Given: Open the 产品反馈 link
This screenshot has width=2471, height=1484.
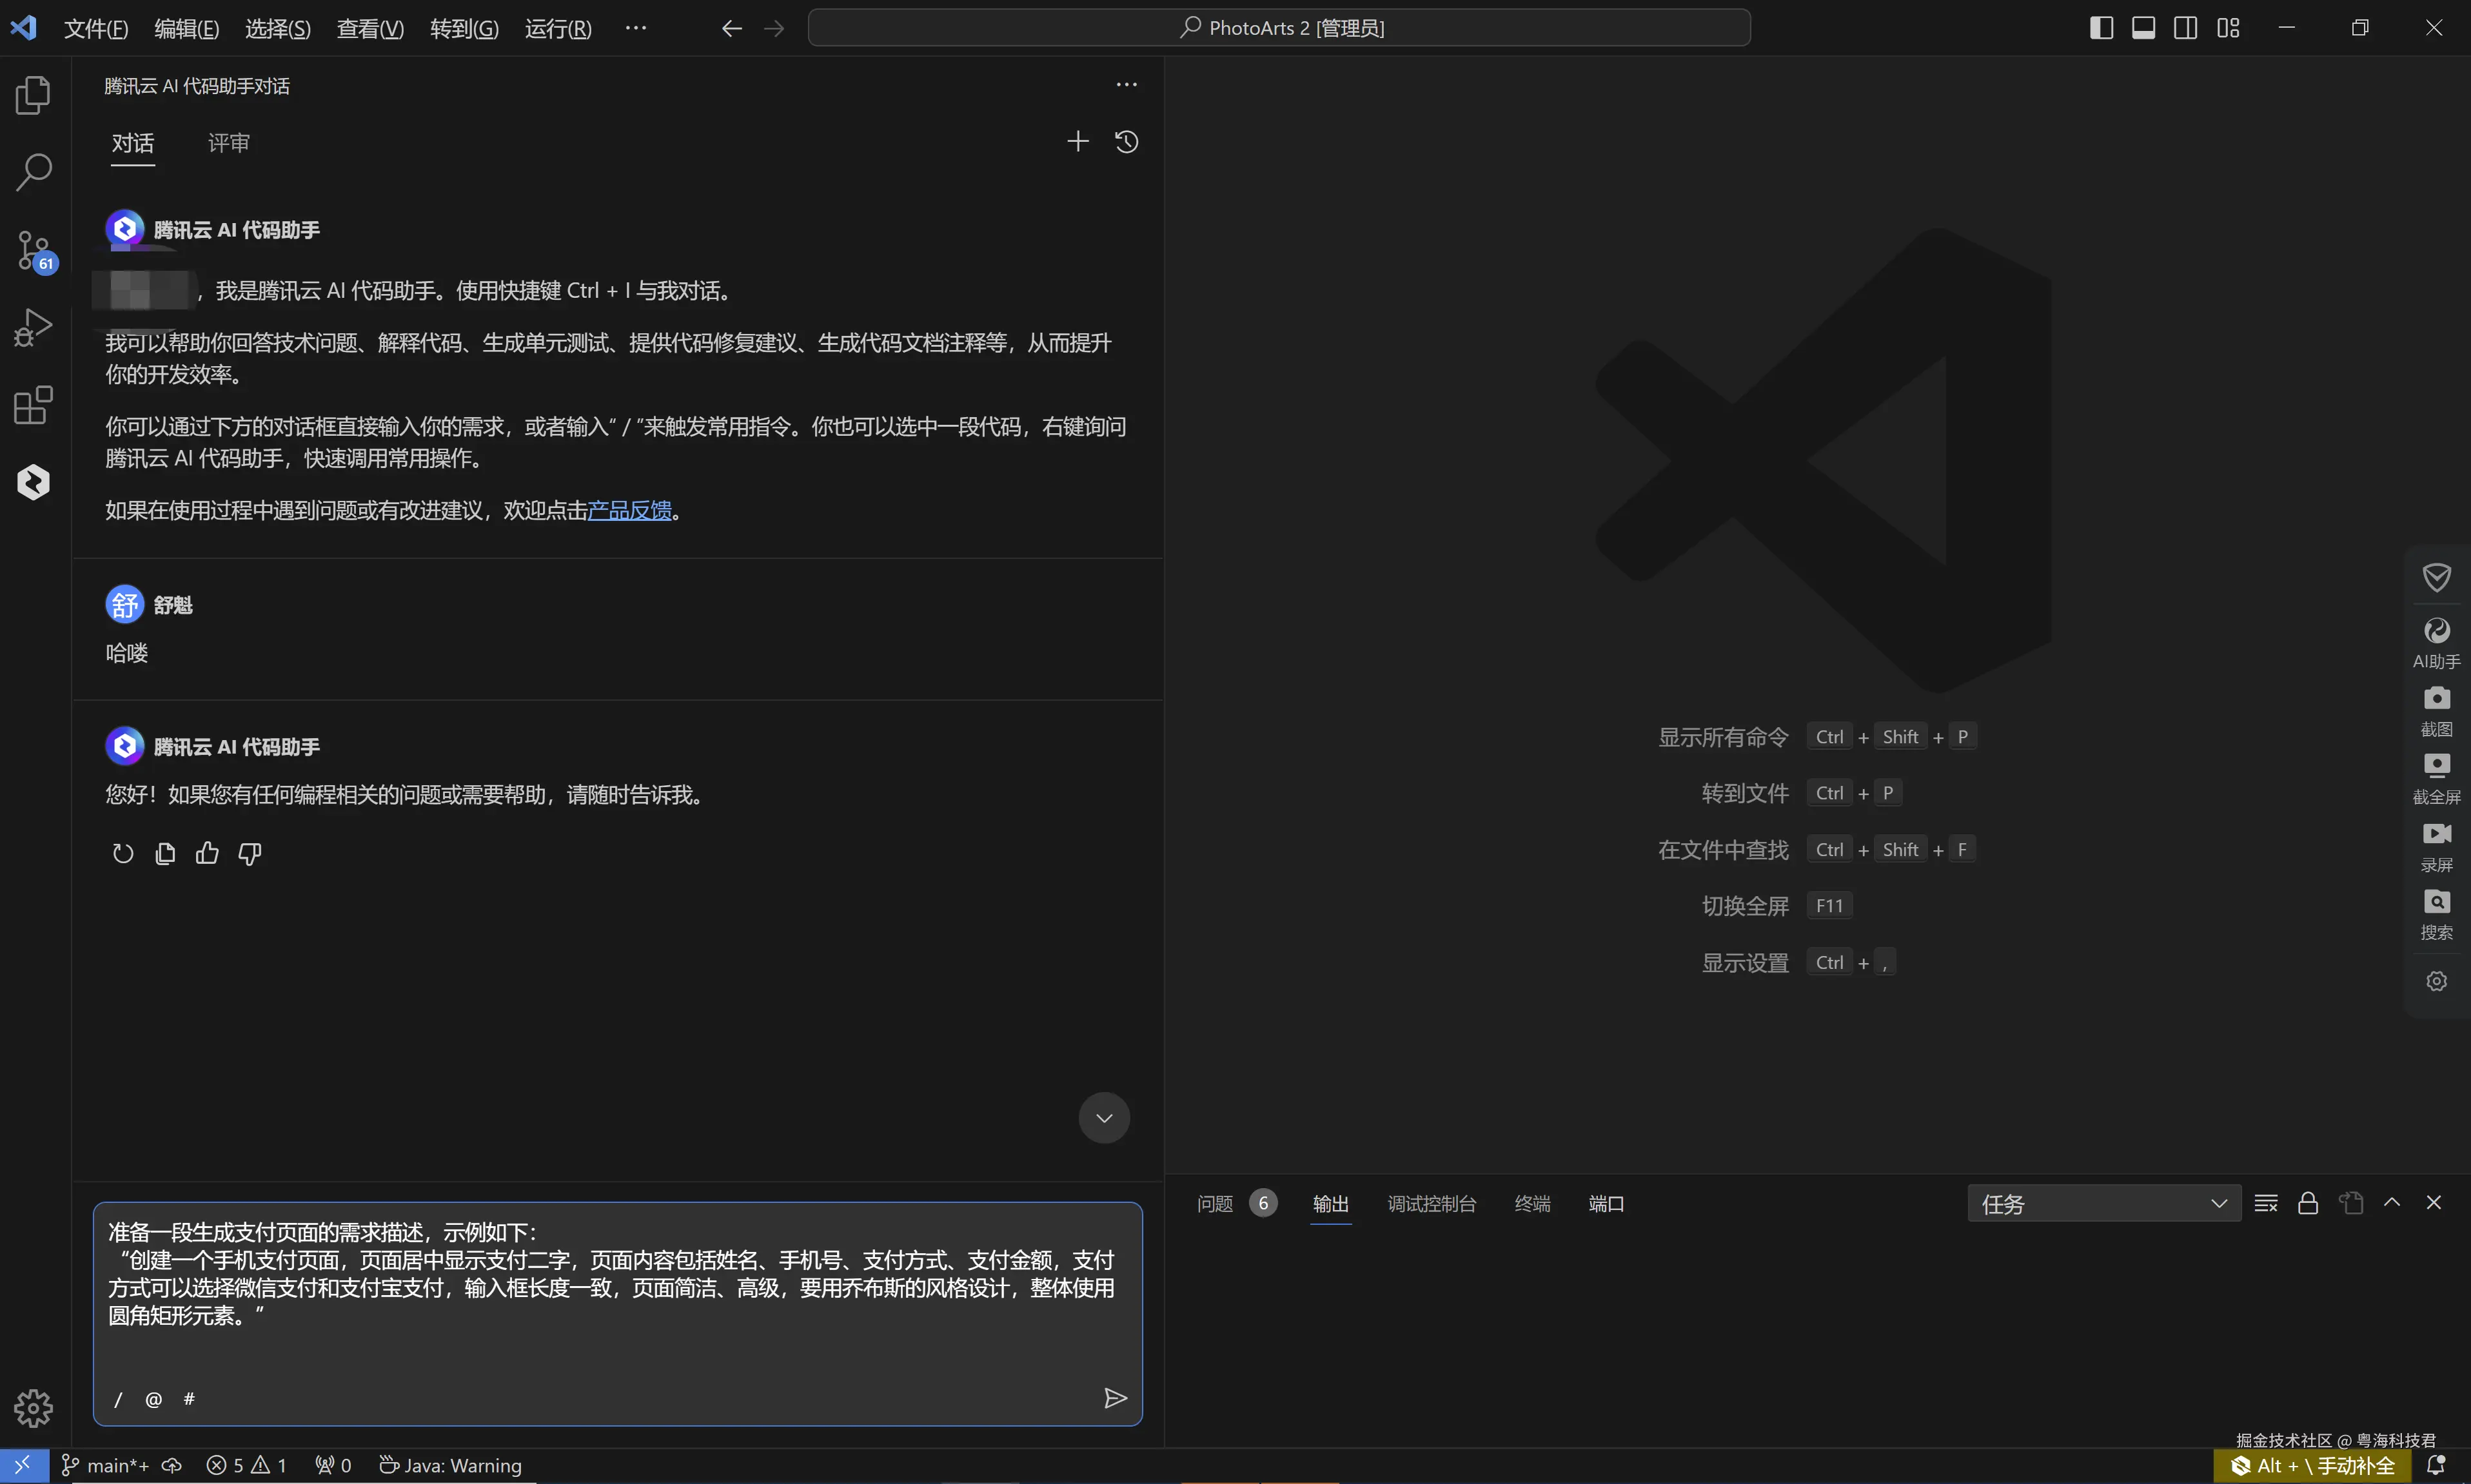Looking at the screenshot, I should [629, 511].
